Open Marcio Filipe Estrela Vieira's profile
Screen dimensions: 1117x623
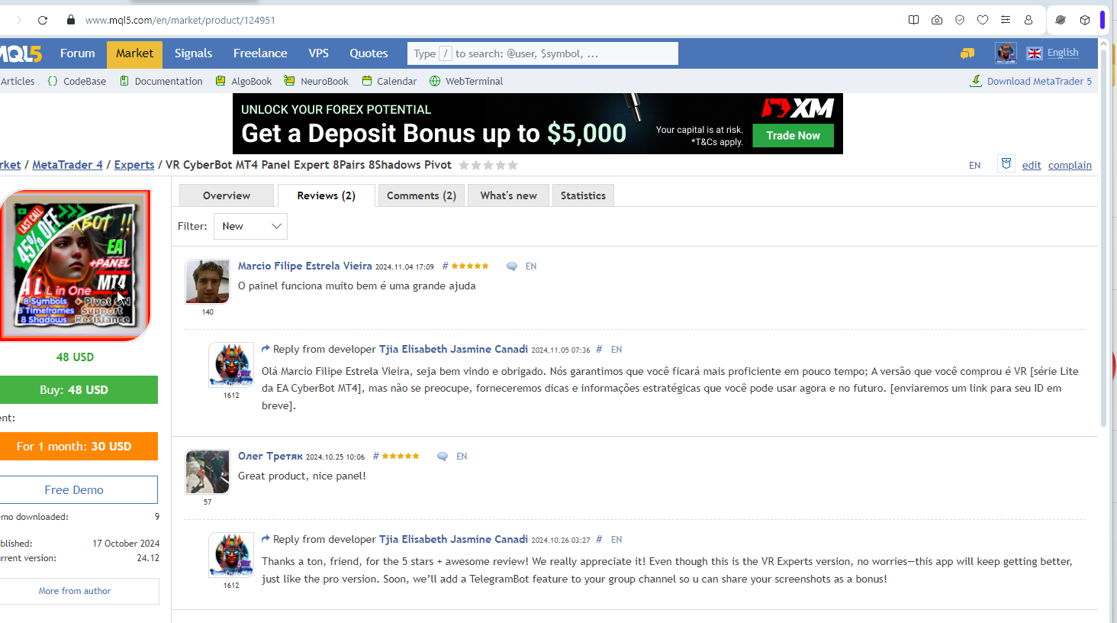coord(305,266)
